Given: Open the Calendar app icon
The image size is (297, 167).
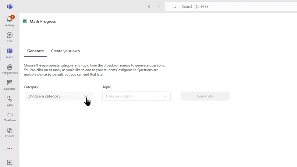Looking at the screenshot, I should (x=10, y=83).
